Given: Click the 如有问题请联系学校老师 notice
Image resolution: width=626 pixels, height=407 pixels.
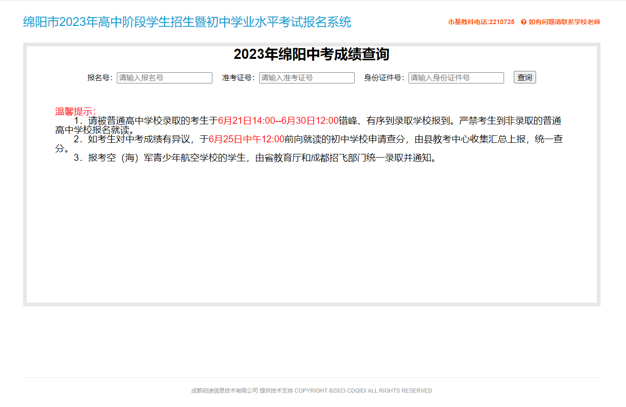Looking at the screenshot, I should [x=565, y=21].
